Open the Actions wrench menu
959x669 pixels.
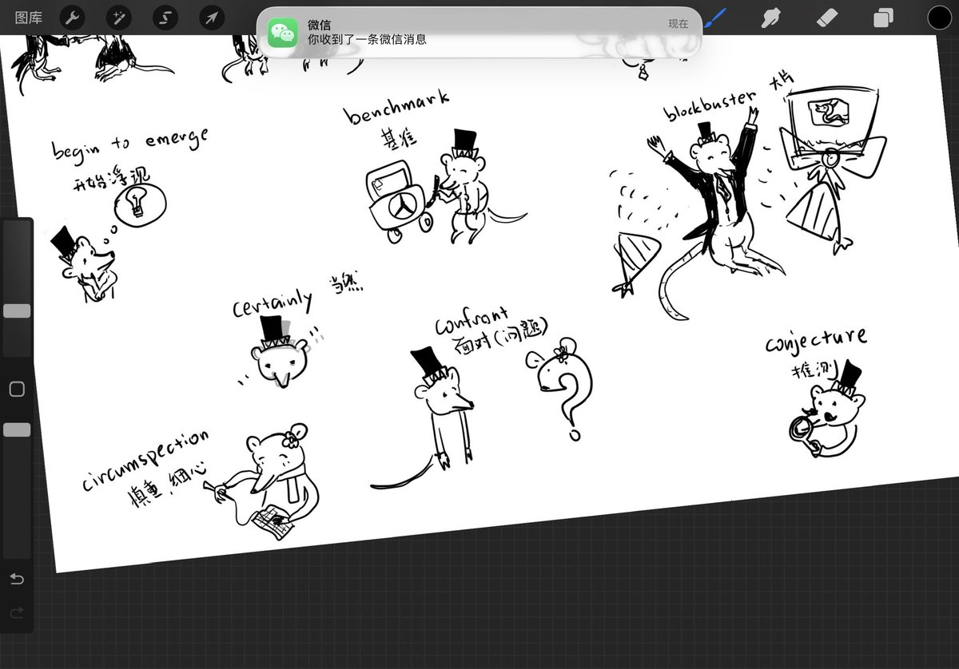tap(73, 17)
